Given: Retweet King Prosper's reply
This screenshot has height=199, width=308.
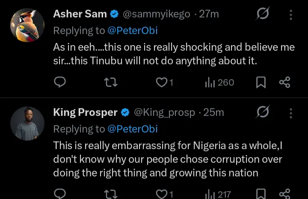Looking at the screenshot, I should 111,194.
